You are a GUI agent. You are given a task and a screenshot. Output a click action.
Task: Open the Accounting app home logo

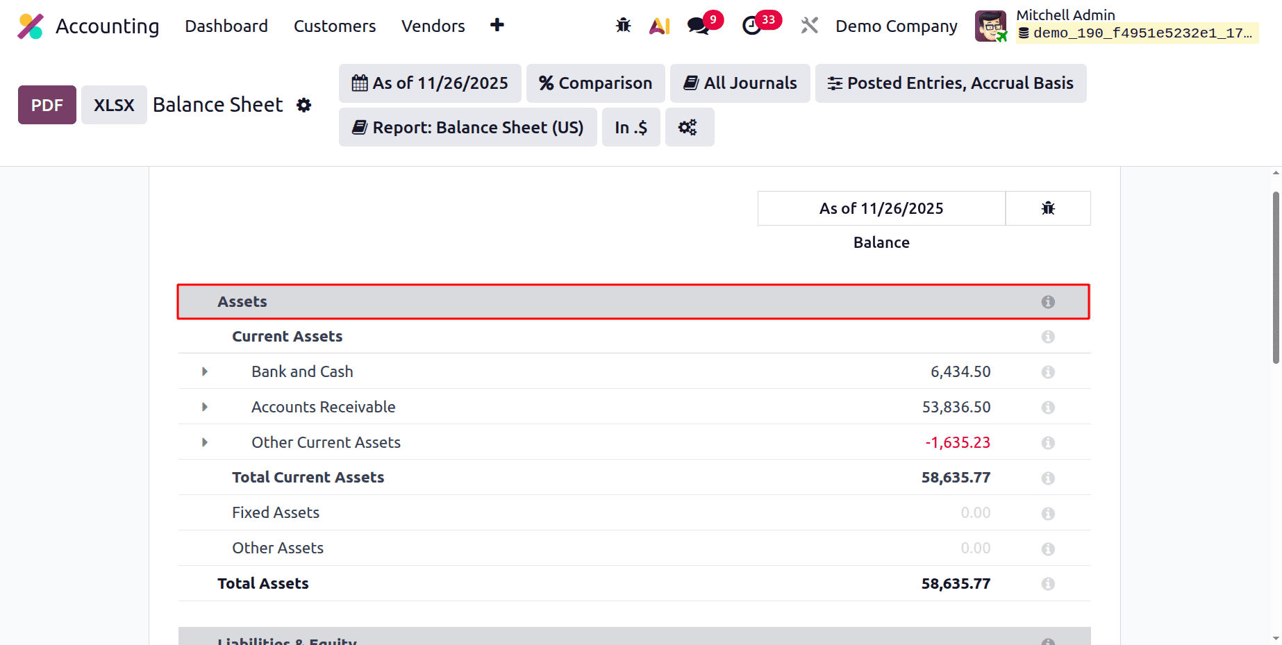tap(31, 26)
